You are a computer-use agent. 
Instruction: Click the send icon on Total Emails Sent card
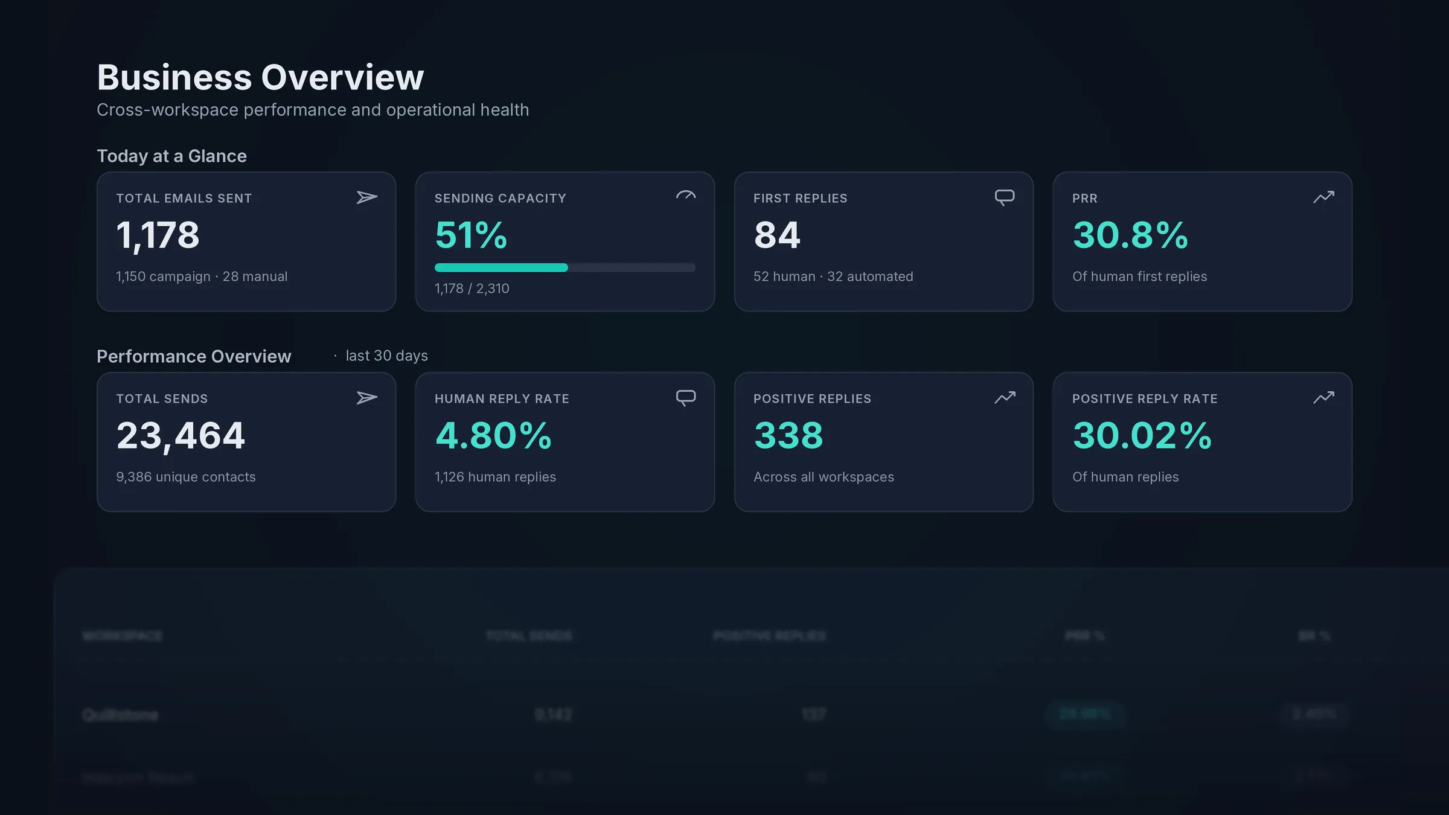tap(367, 197)
